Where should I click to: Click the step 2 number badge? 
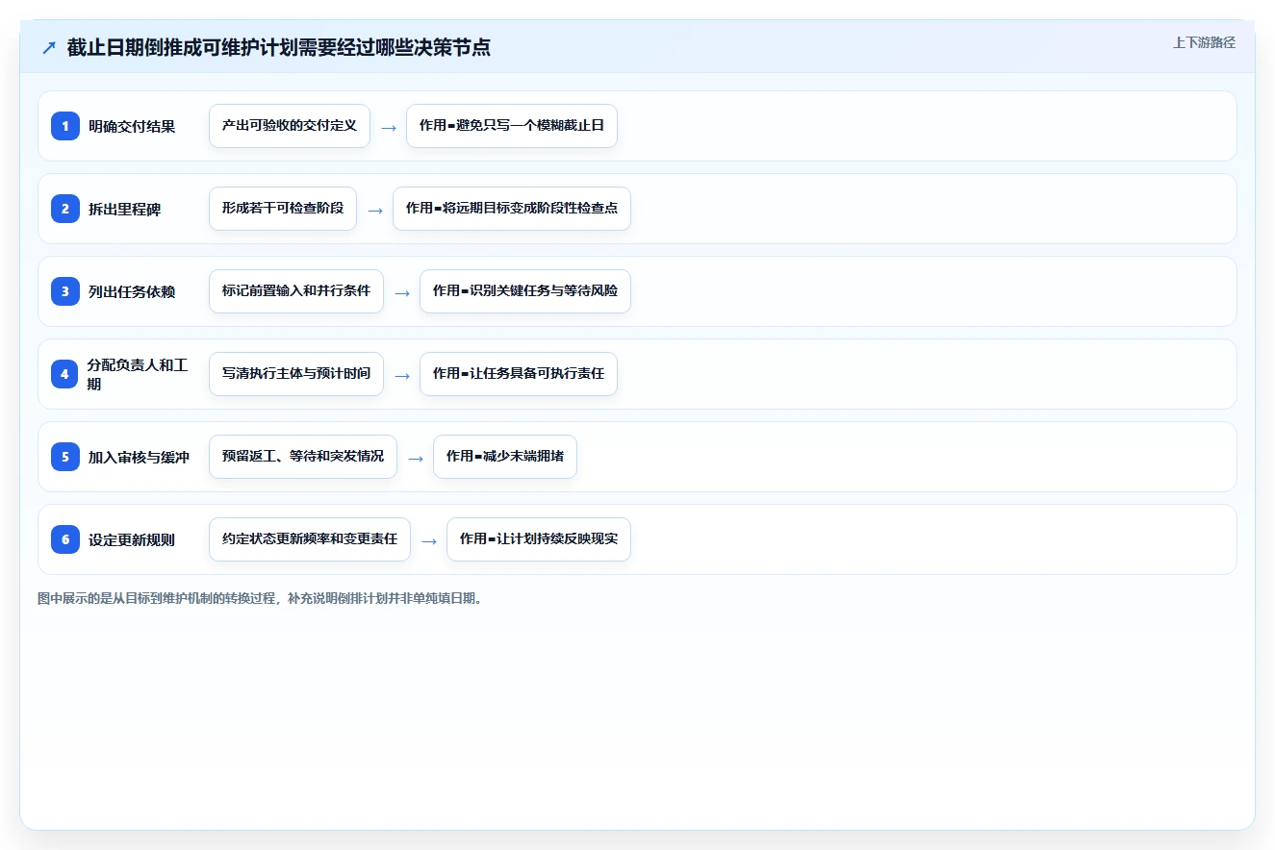(65, 209)
